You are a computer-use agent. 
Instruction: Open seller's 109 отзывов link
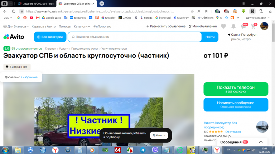(x=232, y=132)
